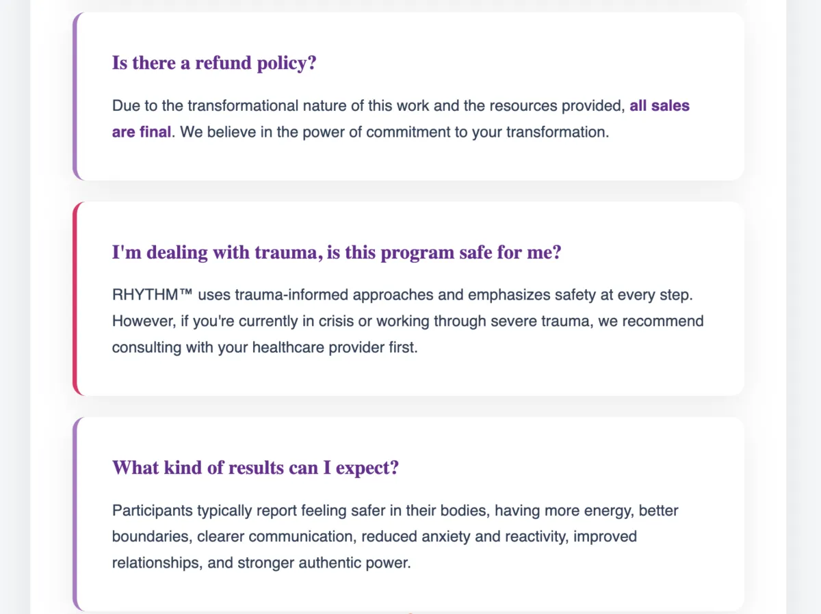Click the refund policy answer paragraph
The width and height of the screenshot is (821, 614).
tap(401, 119)
